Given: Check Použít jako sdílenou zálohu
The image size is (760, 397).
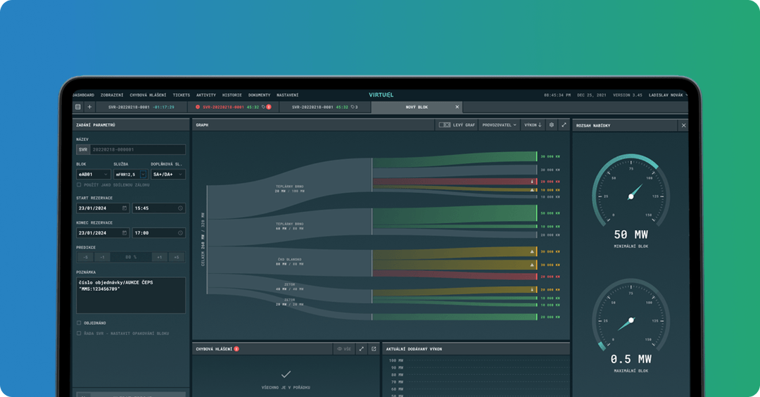Looking at the screenshot, I should pyautogui.click(x=79, y=185).
